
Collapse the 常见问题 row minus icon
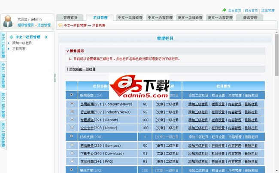click(72, 161)
